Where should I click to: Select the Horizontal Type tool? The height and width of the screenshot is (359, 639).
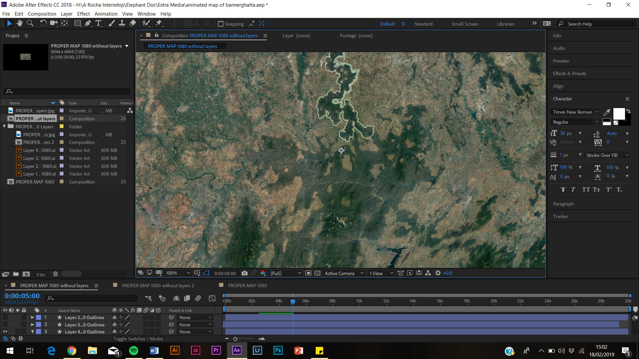(99, 23)
